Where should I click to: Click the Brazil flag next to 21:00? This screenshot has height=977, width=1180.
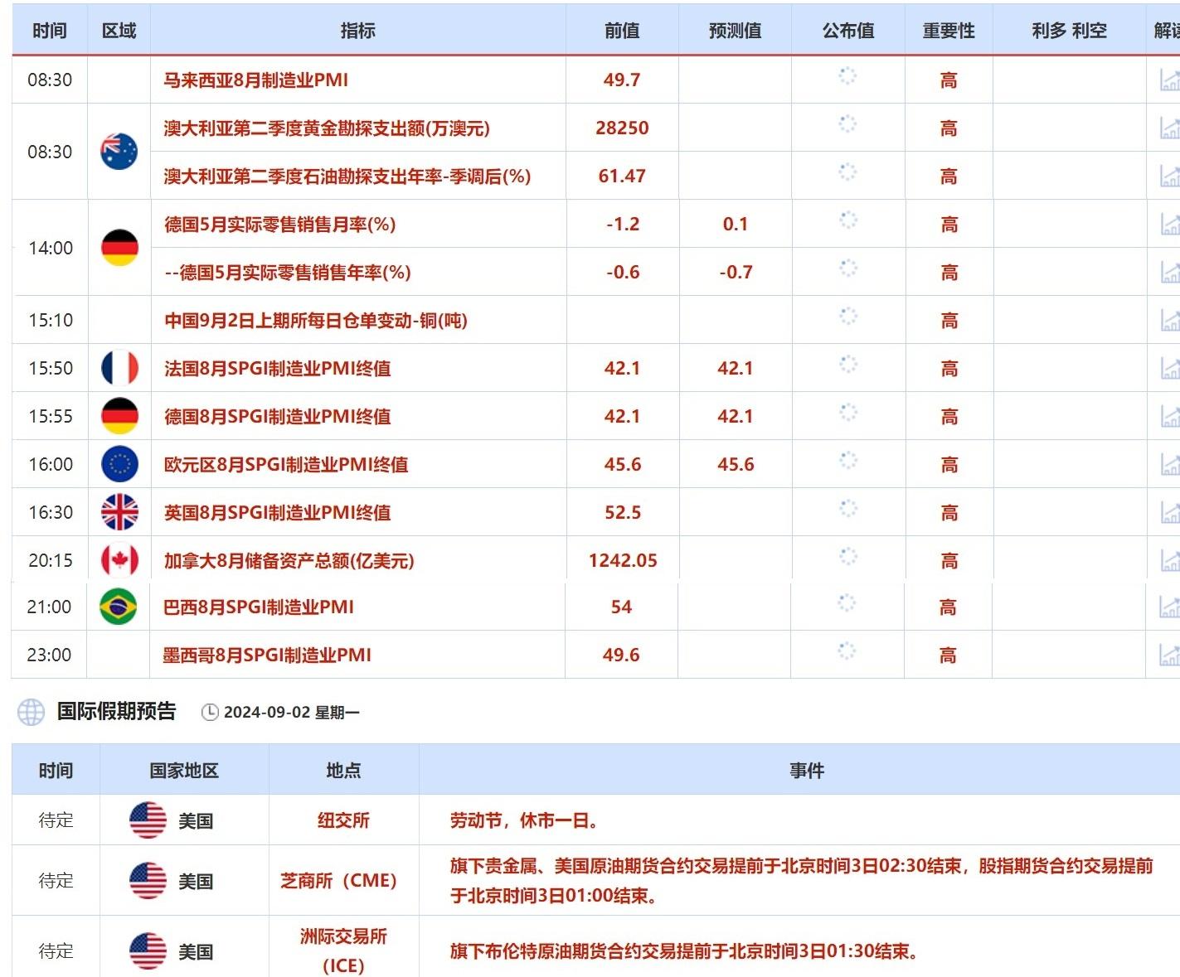click(119, 607)
